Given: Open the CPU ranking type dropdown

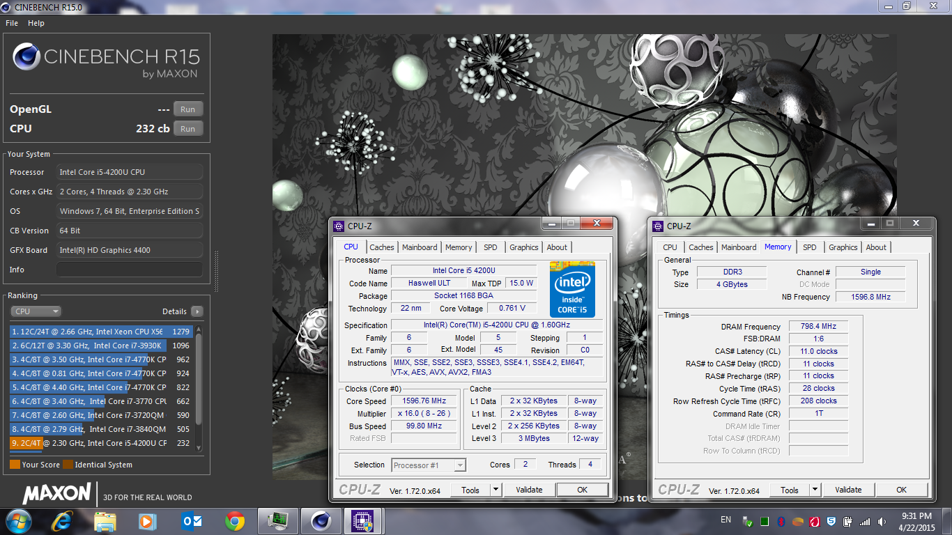Looking at the screenshot, I should (x=36, y=311).
